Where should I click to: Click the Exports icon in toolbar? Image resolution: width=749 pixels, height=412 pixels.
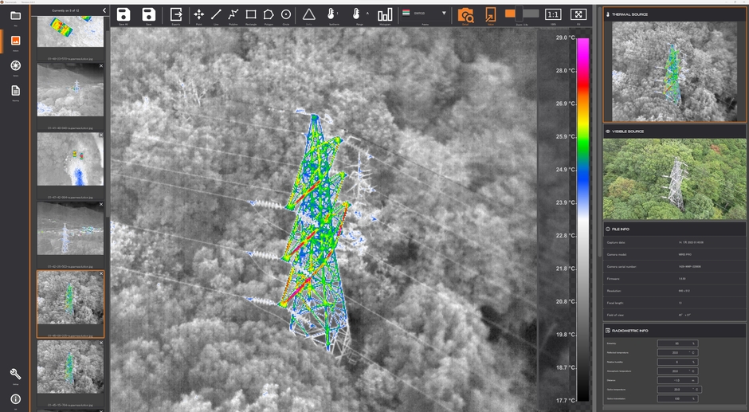(176, 15)
